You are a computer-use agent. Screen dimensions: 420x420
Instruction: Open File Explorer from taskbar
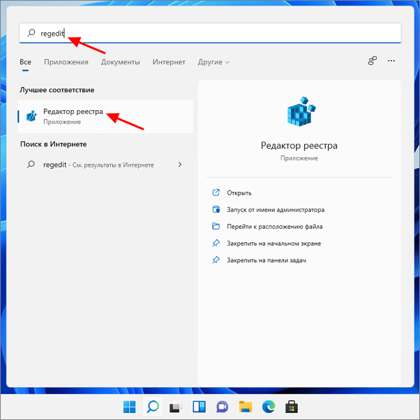(246, 407)
